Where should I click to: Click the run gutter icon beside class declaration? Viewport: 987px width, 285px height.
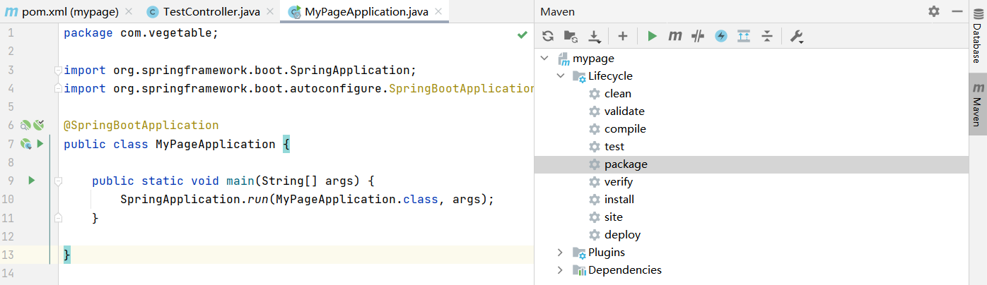point(40,144)
